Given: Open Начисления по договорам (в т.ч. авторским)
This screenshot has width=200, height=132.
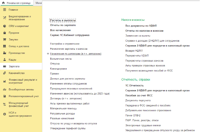Looking at the screenshot, I should pos(76,54).
